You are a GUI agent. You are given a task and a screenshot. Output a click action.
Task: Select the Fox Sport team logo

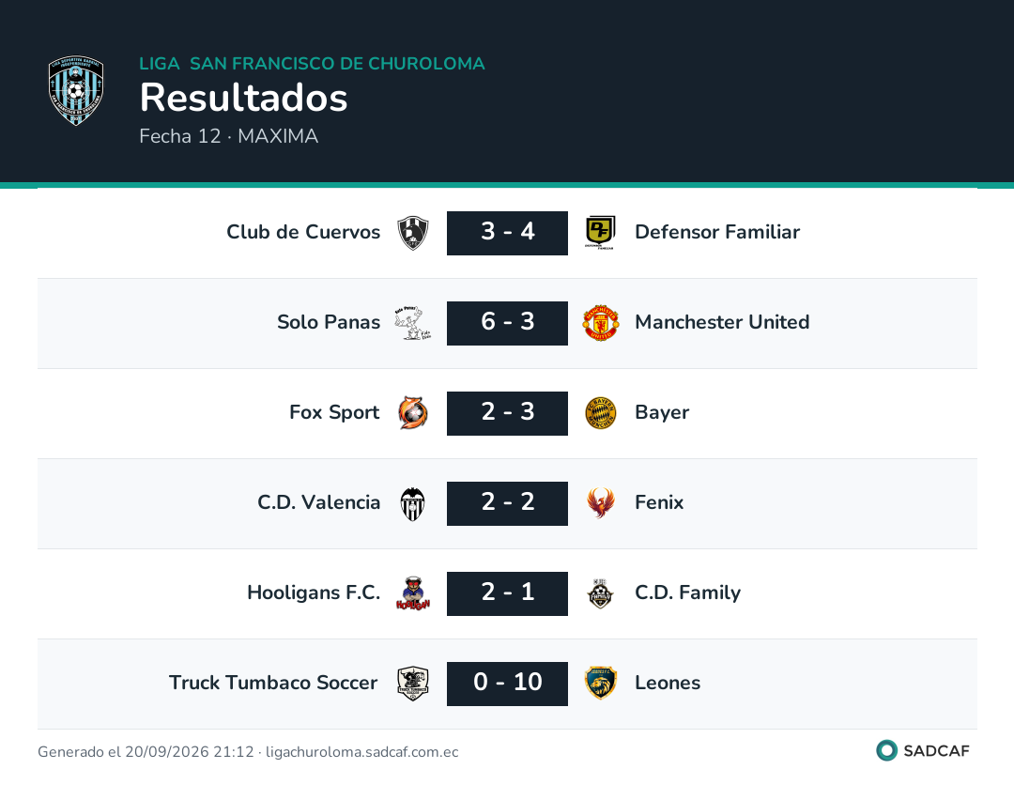click(412, 412)
